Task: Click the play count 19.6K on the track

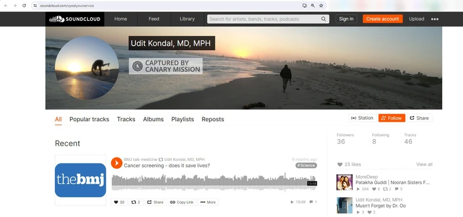Action: 298,202
